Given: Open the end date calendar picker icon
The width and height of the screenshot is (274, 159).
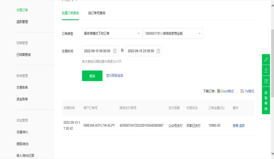Looking at the screenshot, I should (158, 51).
